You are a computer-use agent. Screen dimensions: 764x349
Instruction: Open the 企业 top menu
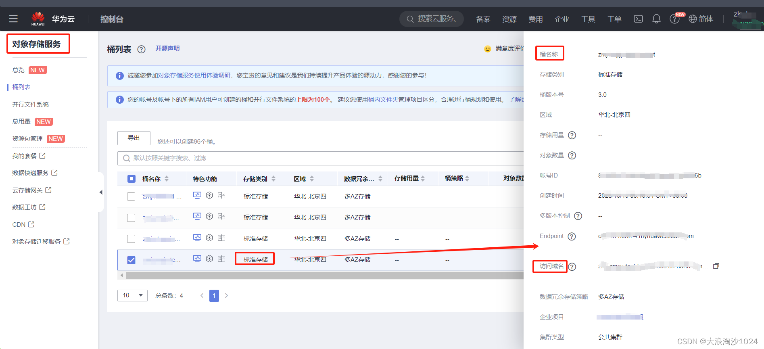[562, 19]
